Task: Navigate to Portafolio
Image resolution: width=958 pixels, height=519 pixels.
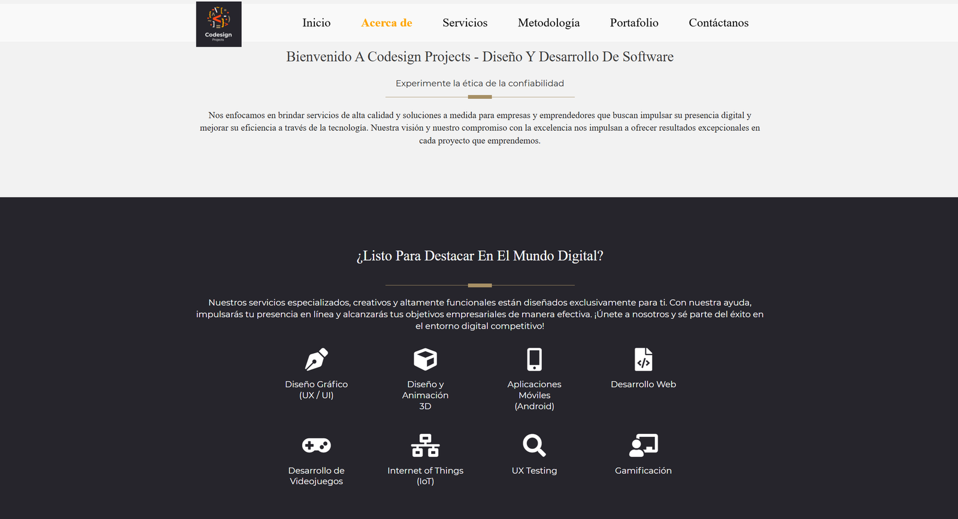Action: click(x=634, y=23)
